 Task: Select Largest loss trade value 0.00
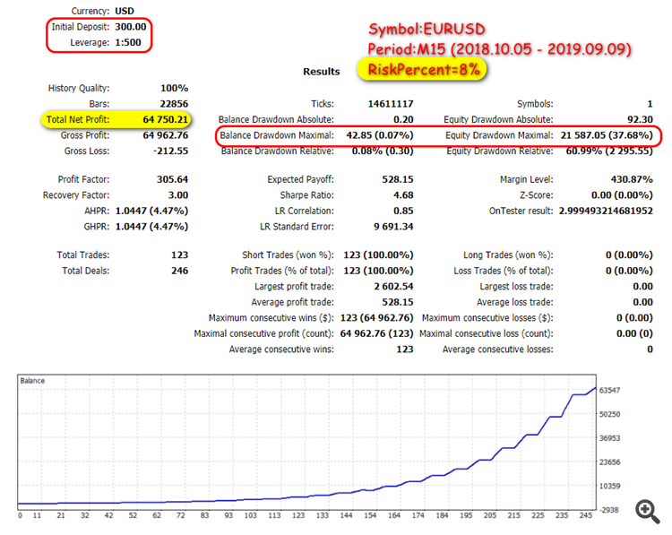point(642,287)
